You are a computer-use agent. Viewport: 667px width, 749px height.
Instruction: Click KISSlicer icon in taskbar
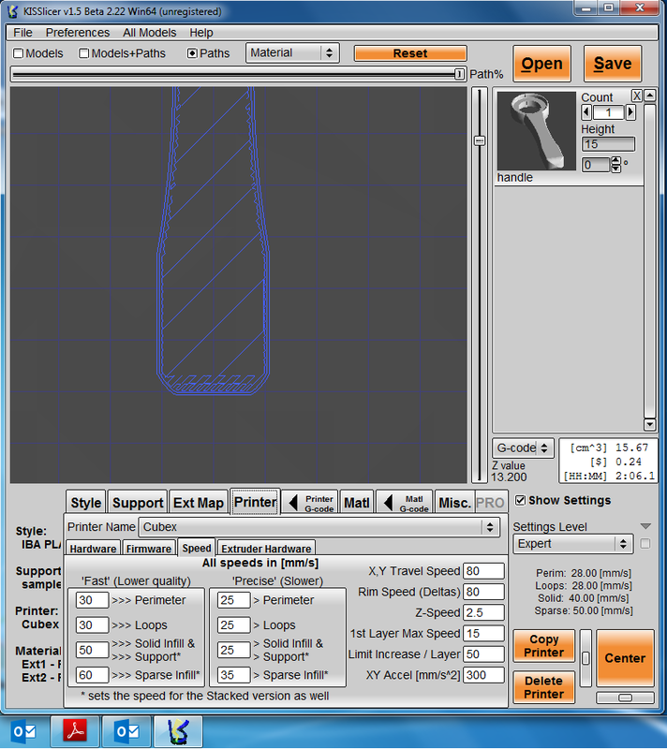[x=178, y=732]
